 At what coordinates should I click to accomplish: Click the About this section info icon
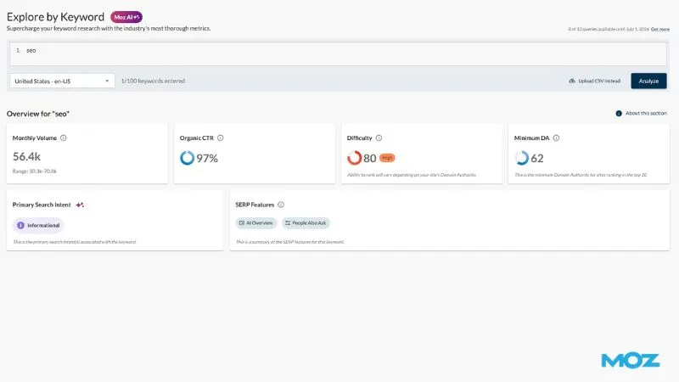pyautogui.click(x=619, y=114)
